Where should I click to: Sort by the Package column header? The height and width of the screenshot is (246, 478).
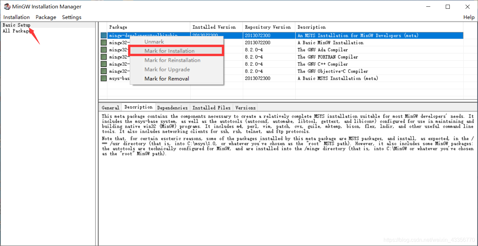point(149,27)
